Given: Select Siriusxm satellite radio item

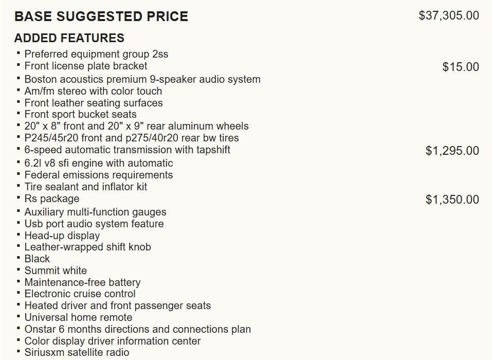Looking at the screenshot, I should [x=77, y=352].
